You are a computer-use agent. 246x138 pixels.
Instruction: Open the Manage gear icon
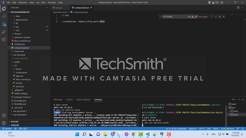(x=4, y=123)
